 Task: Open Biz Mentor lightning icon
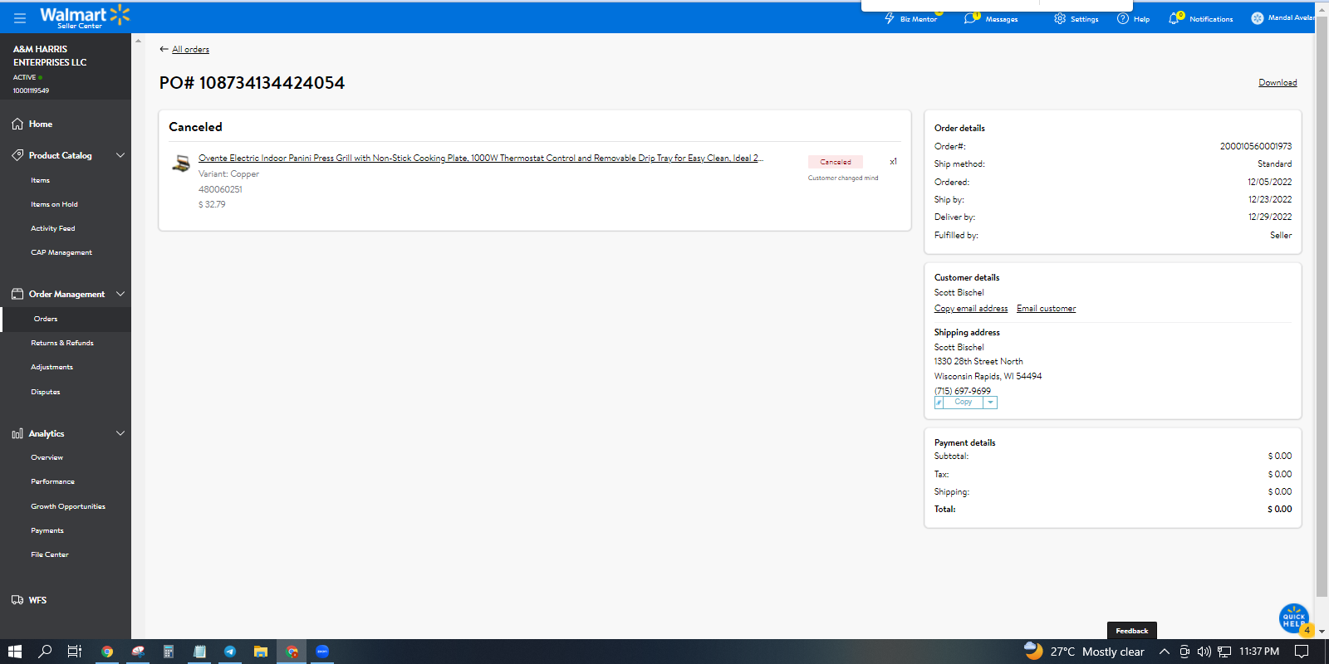click(890, 18)
